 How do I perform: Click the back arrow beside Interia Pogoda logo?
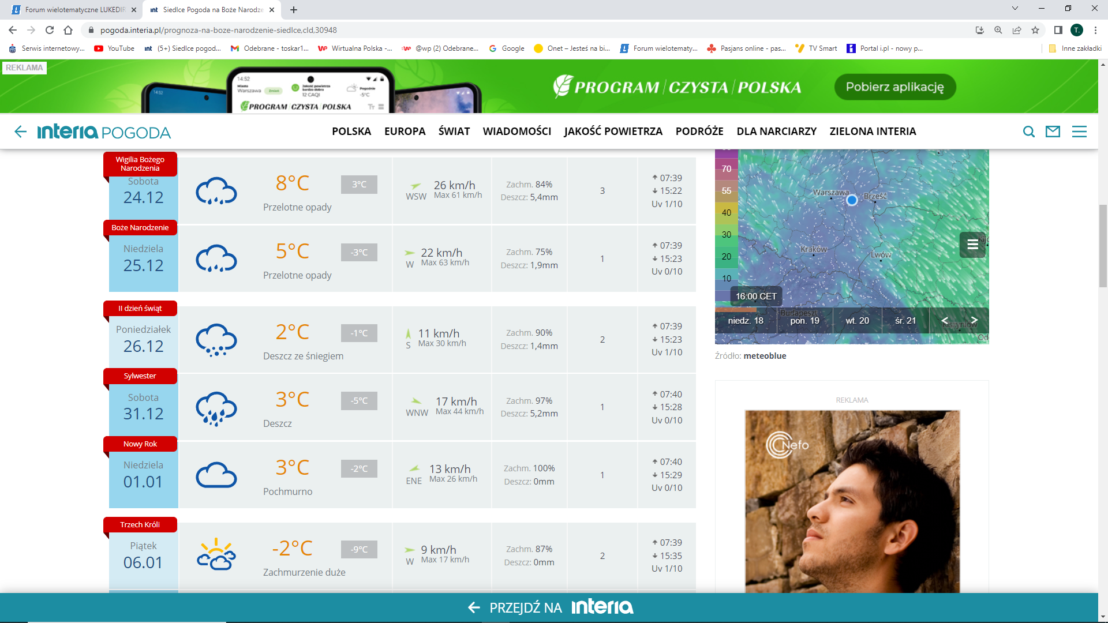[21, 132]
